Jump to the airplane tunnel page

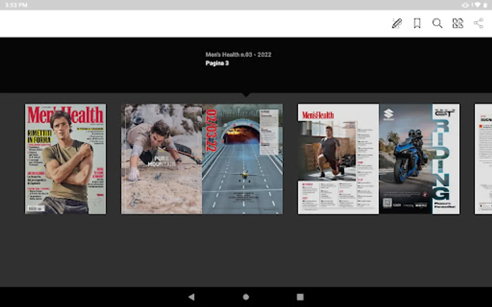tap(242, 159)
